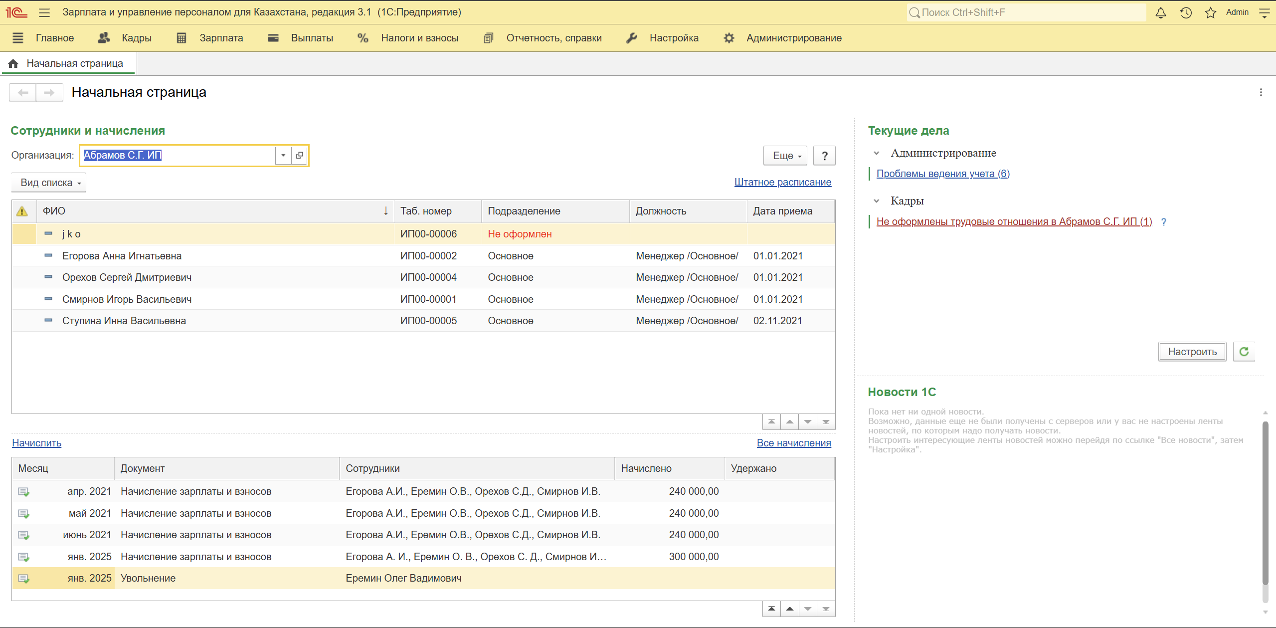Click the document icon of Увольнение row
This screenshot has width=1276, height=628.
pyautogui.click(x=24, y=579)
